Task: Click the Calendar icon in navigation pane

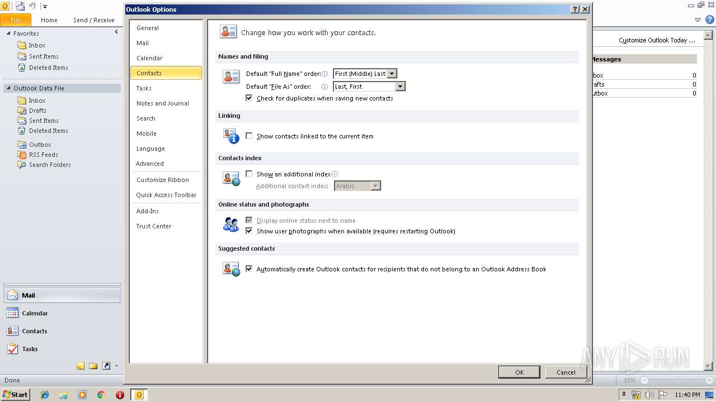Action: coord(12,313)
